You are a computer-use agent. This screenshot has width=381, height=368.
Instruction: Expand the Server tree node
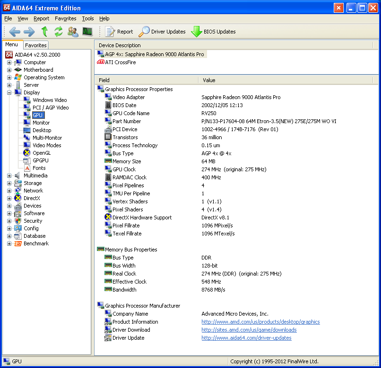coord(9,85)
